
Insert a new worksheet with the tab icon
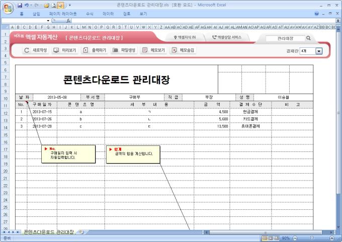[81, 232]
